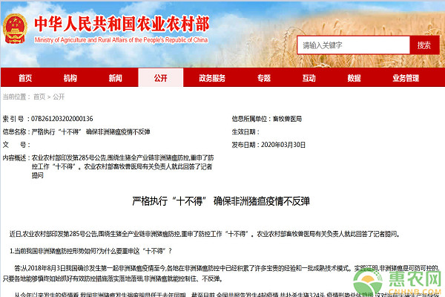Screen dimensions: 445x297
Task: Click the 生效日期 label
Action: click(245, 132)
